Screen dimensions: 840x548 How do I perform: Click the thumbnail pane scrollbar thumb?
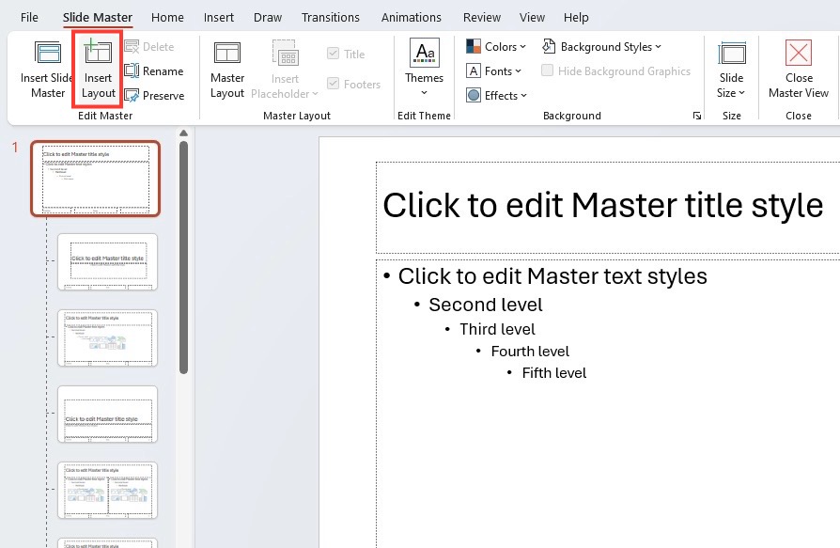[x=184, y=258]
